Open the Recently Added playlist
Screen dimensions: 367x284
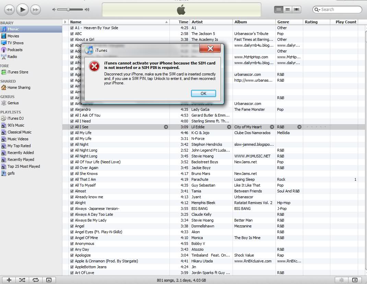coord(31,153)
